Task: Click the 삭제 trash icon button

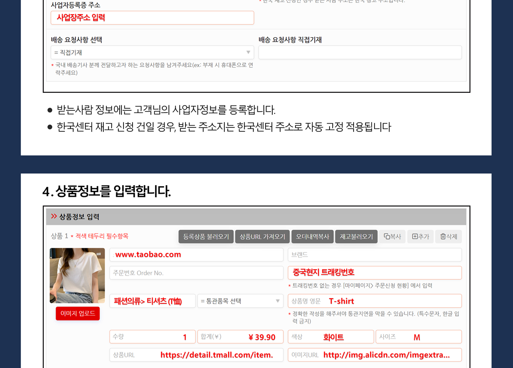Action: point(448,237)
